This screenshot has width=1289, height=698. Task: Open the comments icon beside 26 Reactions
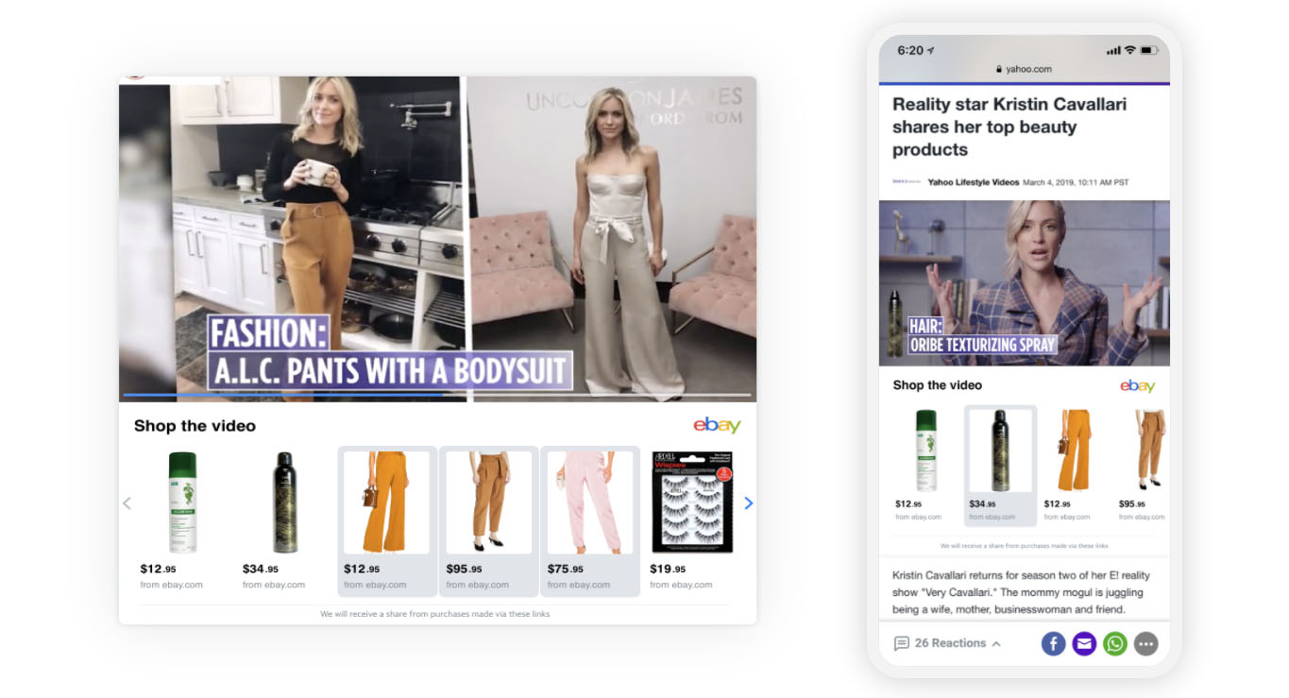(x=901, y=643)
